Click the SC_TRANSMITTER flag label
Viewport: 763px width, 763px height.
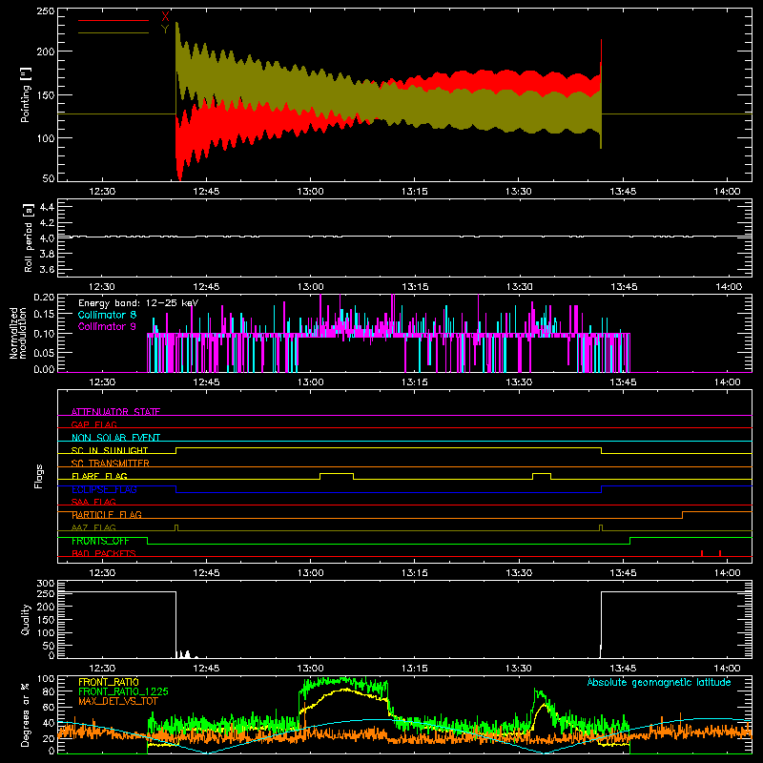111,463
